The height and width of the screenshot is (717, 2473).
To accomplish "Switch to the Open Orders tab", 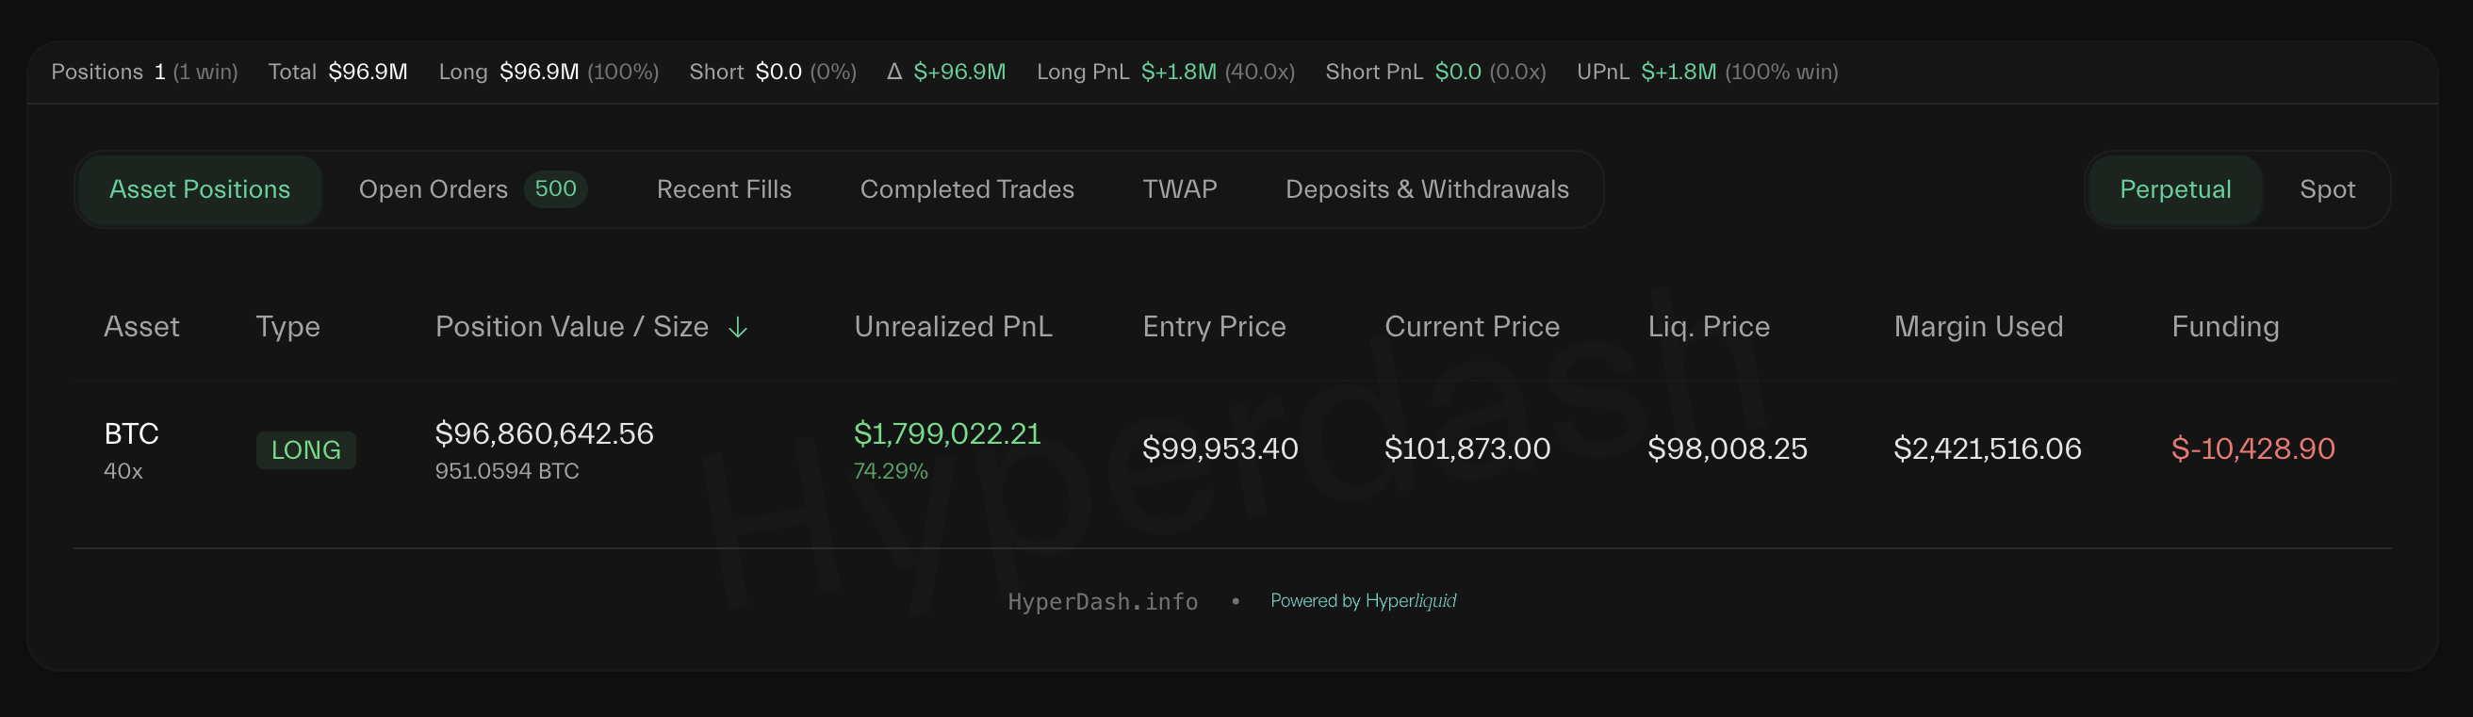I will point(433,189).
